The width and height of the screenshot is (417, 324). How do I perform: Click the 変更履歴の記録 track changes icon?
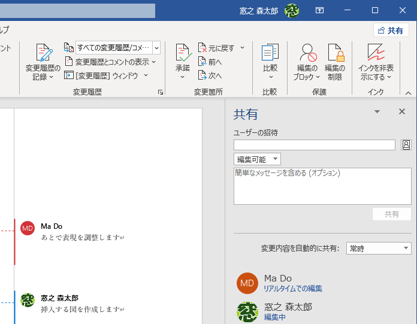pos(44,53)
